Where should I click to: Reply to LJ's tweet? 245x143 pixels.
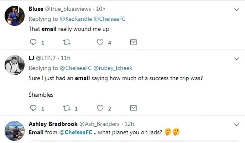coord(33,108)
